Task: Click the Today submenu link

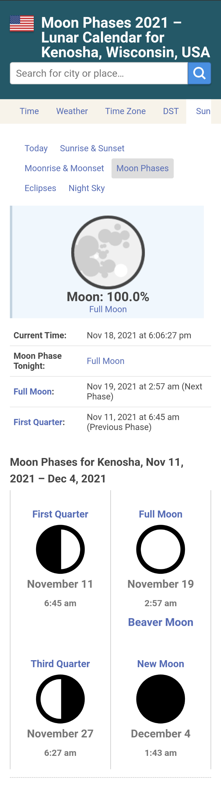Action: point(36,148)
